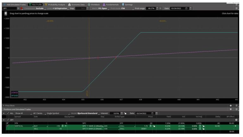
Task: Remove the vertical spread with X icon
Action: click(235, 126)
